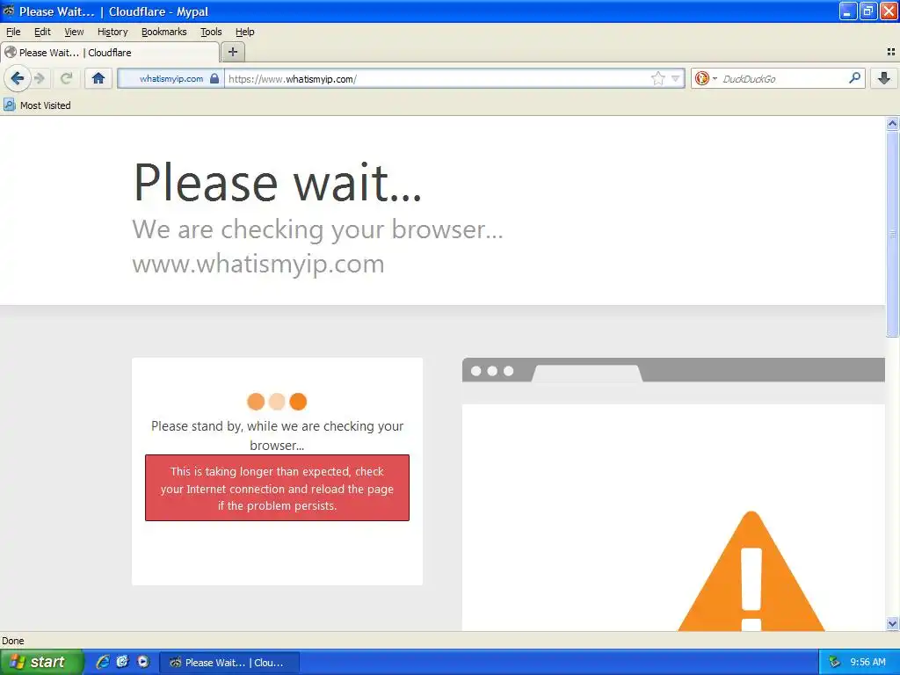
Task: Click the page scrollbar up arrow
Action: coord(892,123)
